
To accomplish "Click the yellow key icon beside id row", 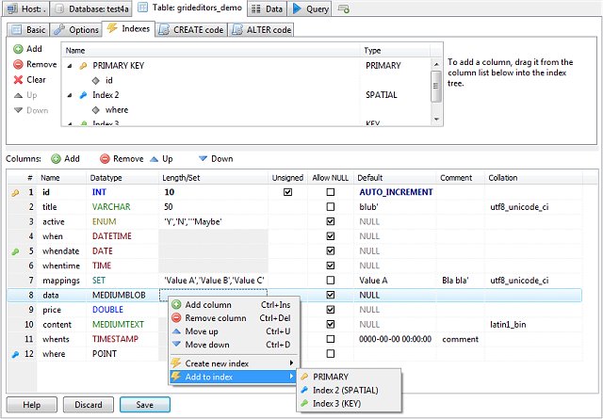I will click(13, 192).
